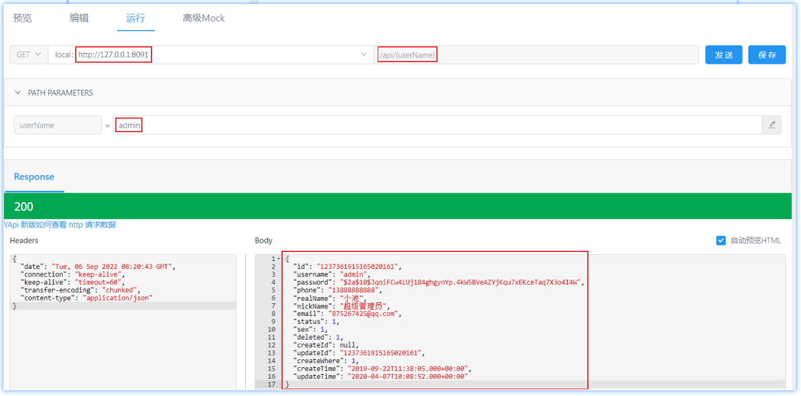Click the "nickName": "超级管理员" line
This screenshot has width=801, height=396.
[x=342, y=306]
